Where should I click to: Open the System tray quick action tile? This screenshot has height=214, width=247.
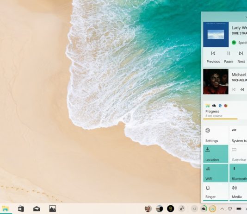(x=238, y=135)
